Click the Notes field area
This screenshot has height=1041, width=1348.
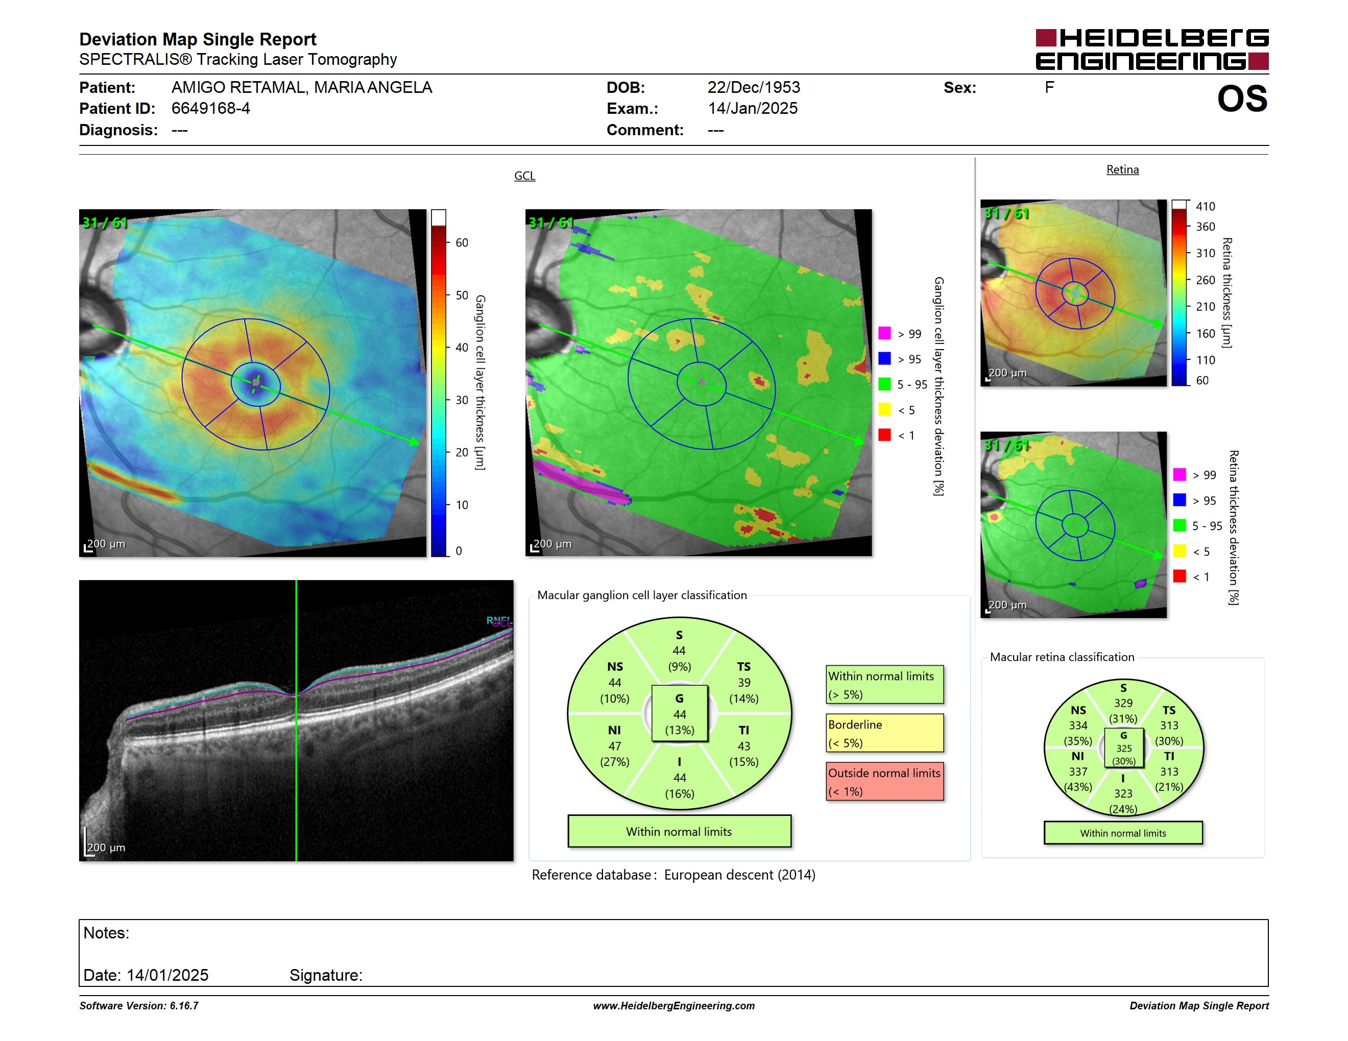coord(673,953)
